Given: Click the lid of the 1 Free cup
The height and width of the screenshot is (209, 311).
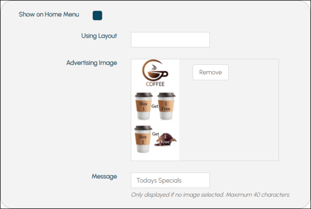Looking at the screenshot, I should (x=167, y=95).
